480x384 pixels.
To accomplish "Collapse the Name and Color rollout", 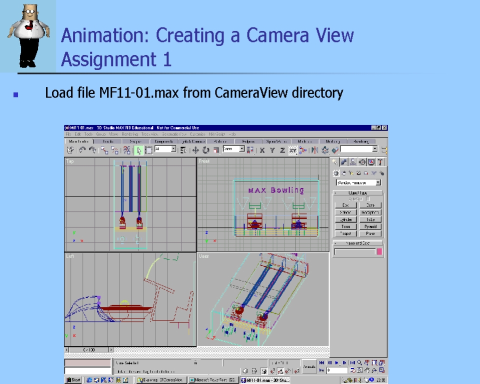I will 358,243.
